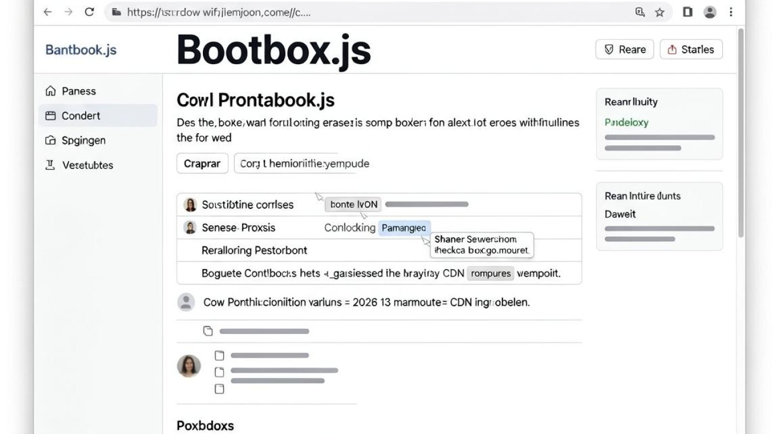
Task: Open the browser three-dot menu
Action: 731,12
